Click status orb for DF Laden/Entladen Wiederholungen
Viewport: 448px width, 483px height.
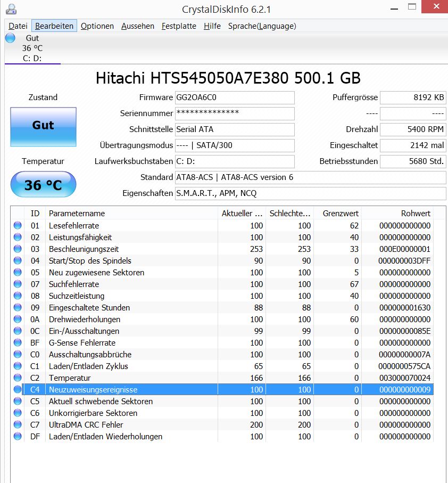point(18,436)
